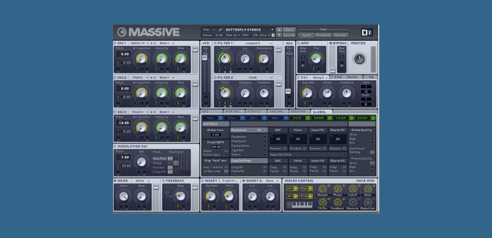Open the OSC2 Math II wavetable dropdown
Image resolution: width=492 pixels, height=238 pixels.
[x=139, y=77]
